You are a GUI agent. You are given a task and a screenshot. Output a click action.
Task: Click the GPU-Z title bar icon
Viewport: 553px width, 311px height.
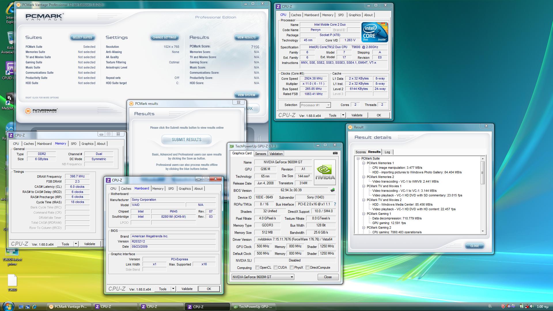(x=232, y=146)
